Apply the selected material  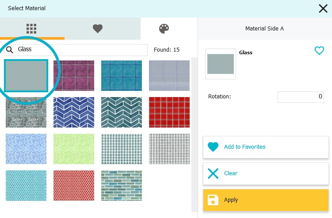266,200
